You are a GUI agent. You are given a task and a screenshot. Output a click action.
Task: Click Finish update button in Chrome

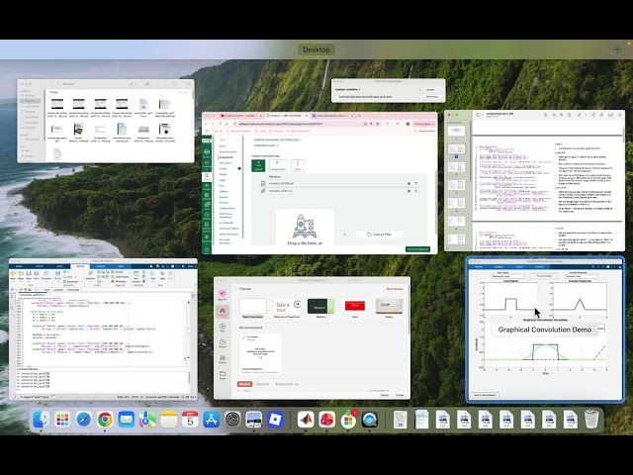click(x=423, y=124)
